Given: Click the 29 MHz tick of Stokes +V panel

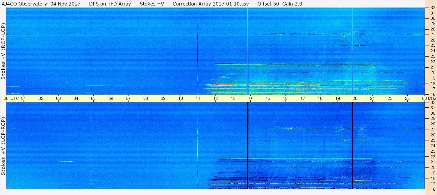Looking at the screenshot, I should (x=433, y=119).
